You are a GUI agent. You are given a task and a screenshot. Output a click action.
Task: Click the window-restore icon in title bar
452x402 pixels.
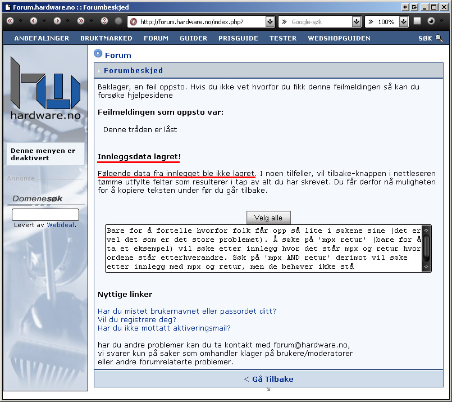(414, 7)
